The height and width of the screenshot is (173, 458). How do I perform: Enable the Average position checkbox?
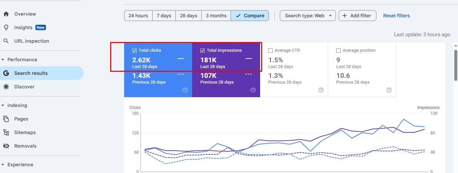point(339,50)
